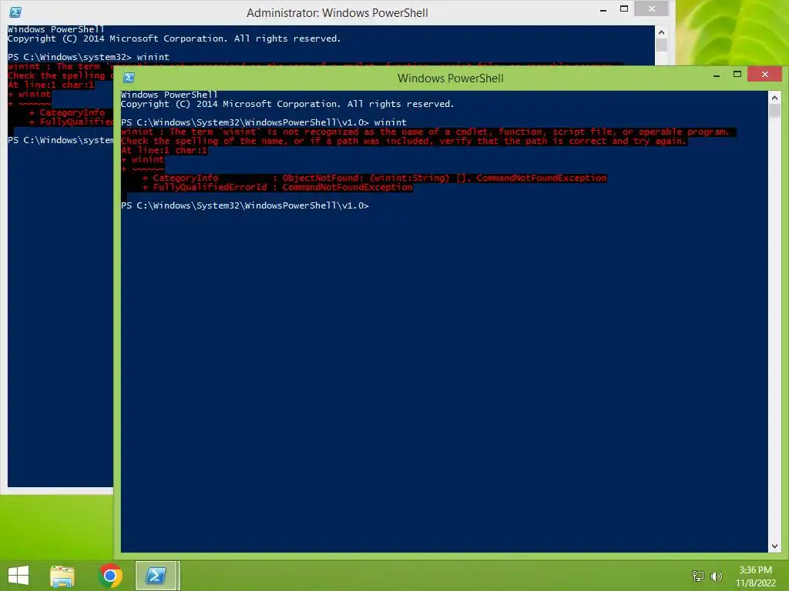Click the "PS C:\Windows\system32> winint" line in Administrator window
789x591 pixels.
pyautogui.click(x=88, y=57)
